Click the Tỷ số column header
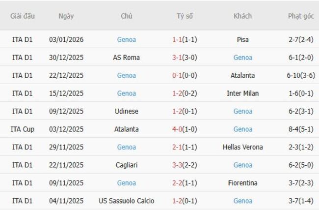Viewport: 319px width, 210px height. [x=185, y=16]
